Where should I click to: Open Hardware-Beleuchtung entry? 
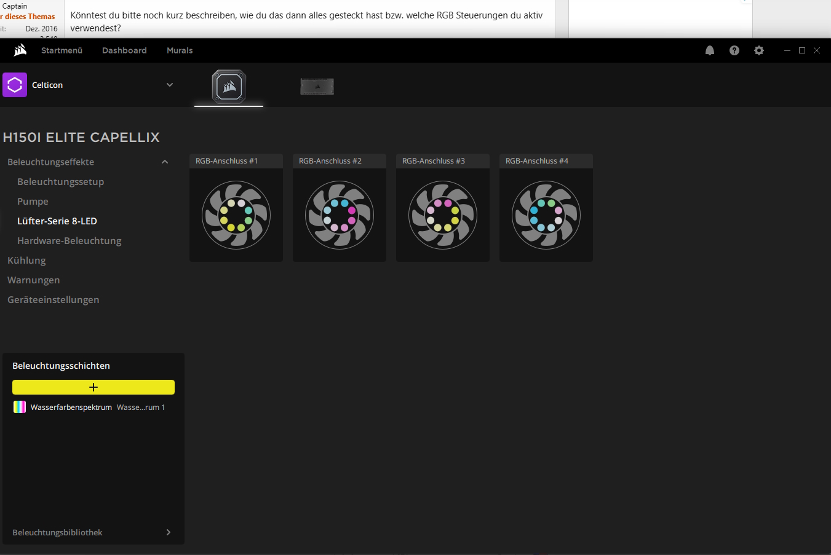[69, 241]
